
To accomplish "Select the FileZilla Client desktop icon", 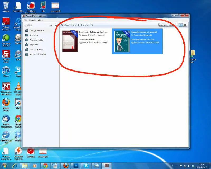I will click(x=6, y=57).
